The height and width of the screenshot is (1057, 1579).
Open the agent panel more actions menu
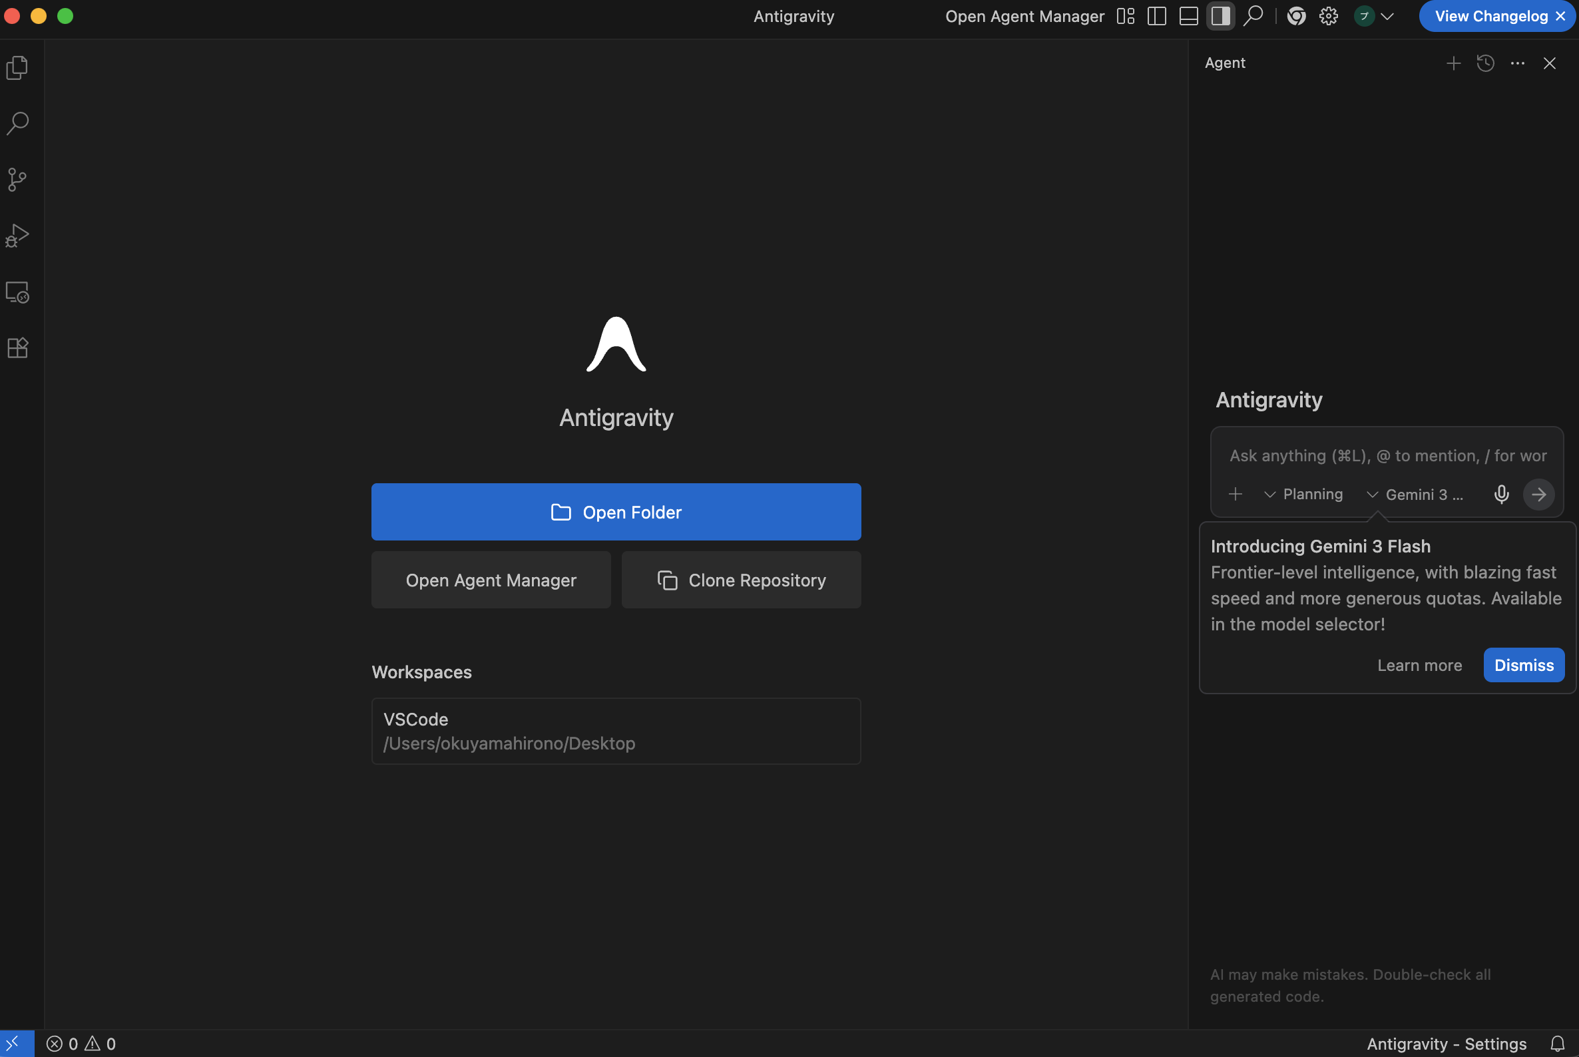click(x=1518, y=63)
